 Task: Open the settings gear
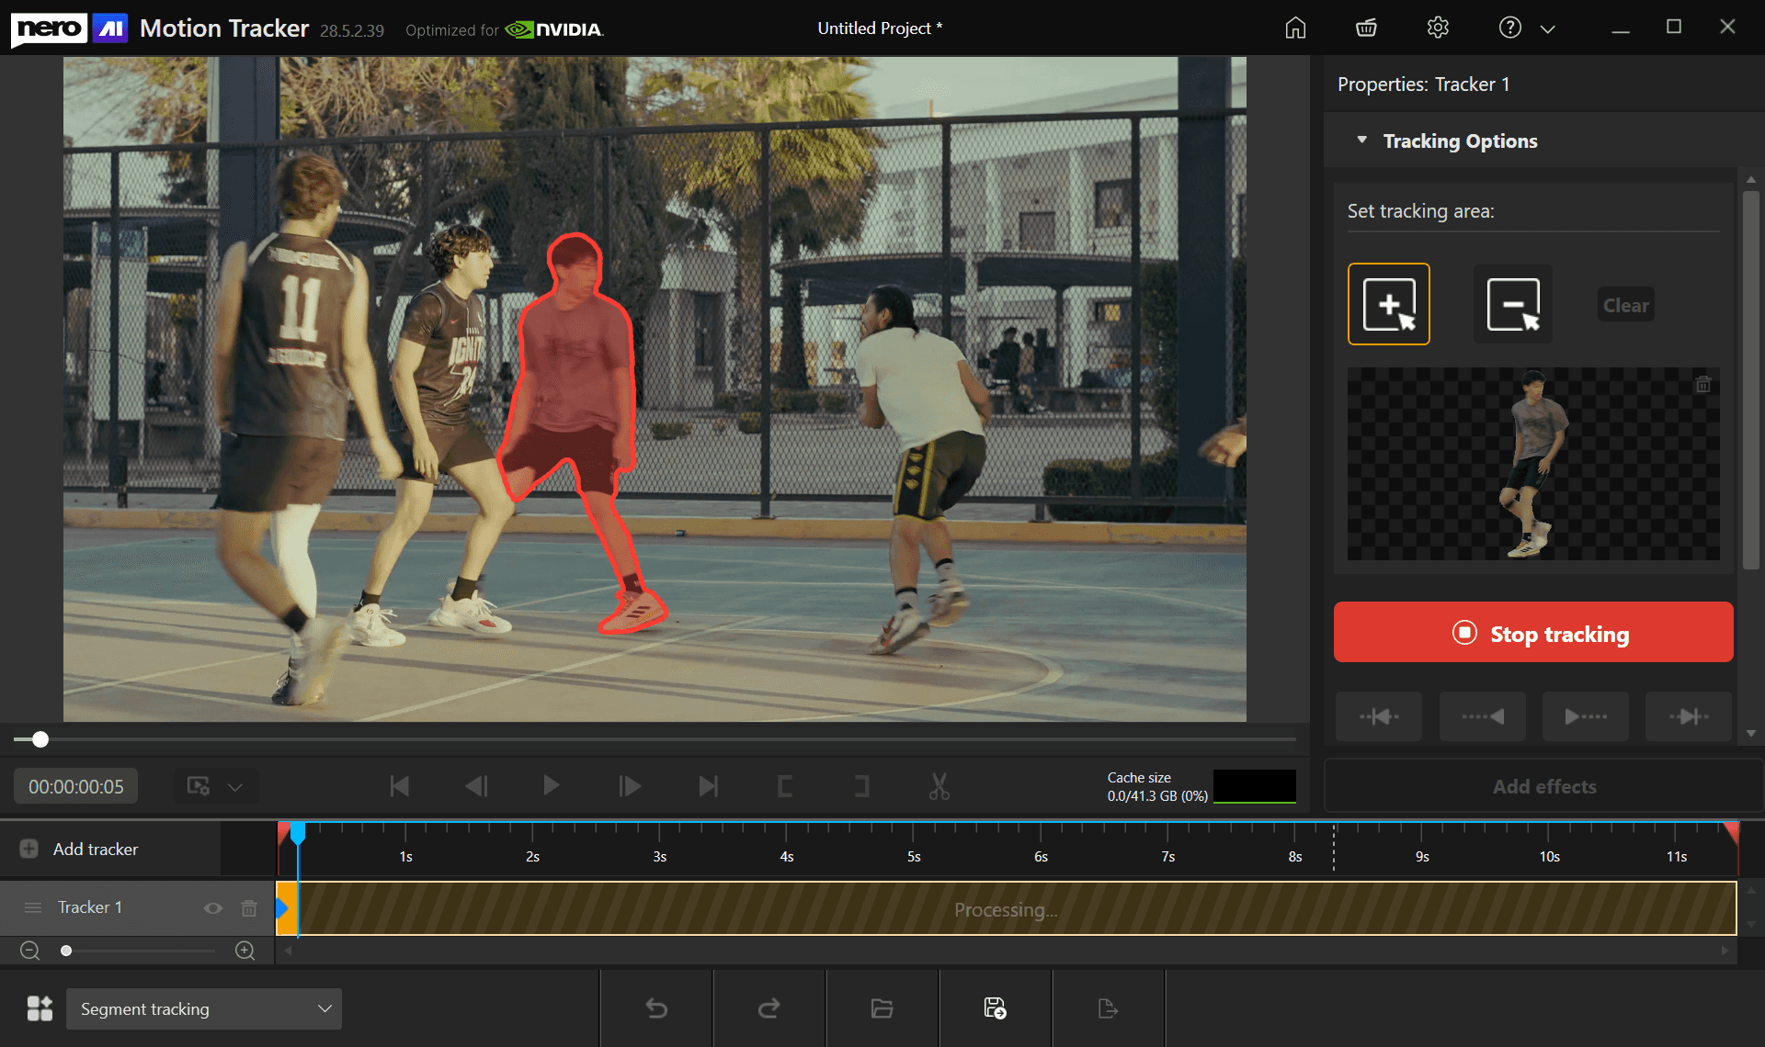[x=1438, y=28]
